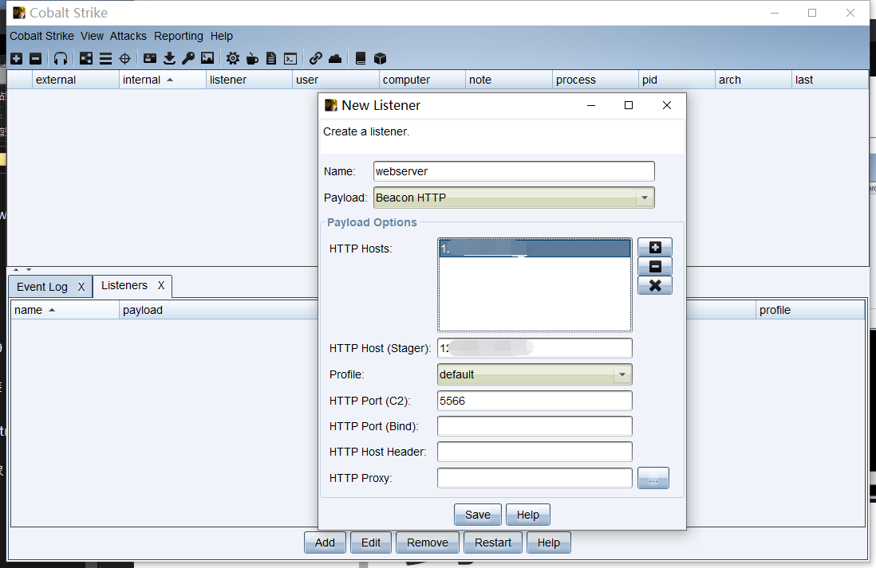Open listeners via the headphones icon
Viewport: 876px width, 568px height.
click(61, 59)
